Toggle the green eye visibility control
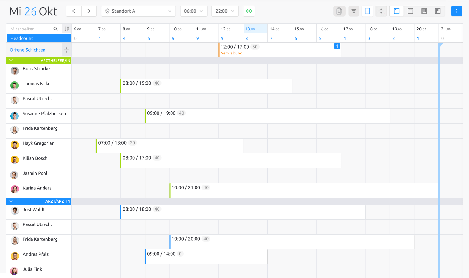Screen dimensions: 469x278 click(249, 11)
